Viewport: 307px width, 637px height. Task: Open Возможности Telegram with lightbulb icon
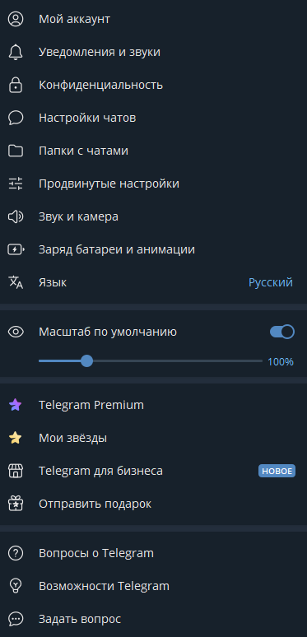coord(153,586)
